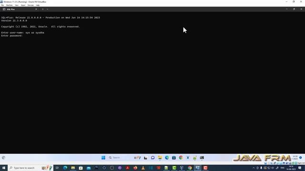305x171 pixels.
Task: Select the running VirtualBox VM taskbar icon
Action: click(198, 168)
